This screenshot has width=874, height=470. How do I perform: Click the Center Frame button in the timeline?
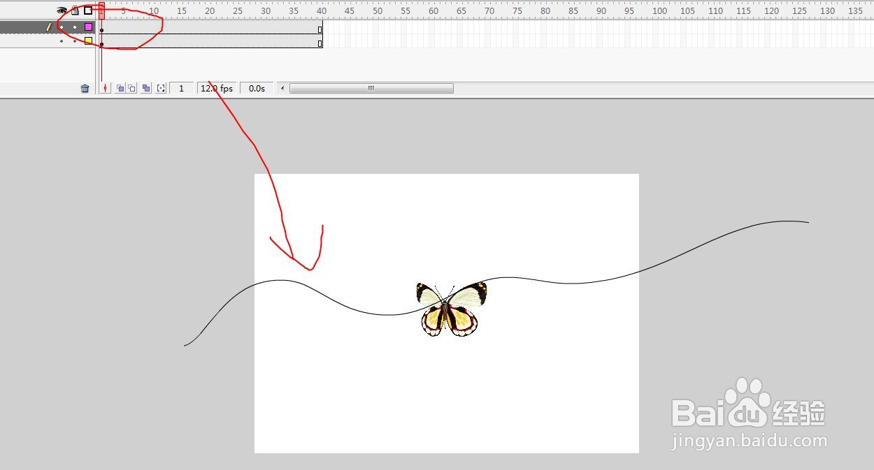pyautogui.click(x=106, y=89)
